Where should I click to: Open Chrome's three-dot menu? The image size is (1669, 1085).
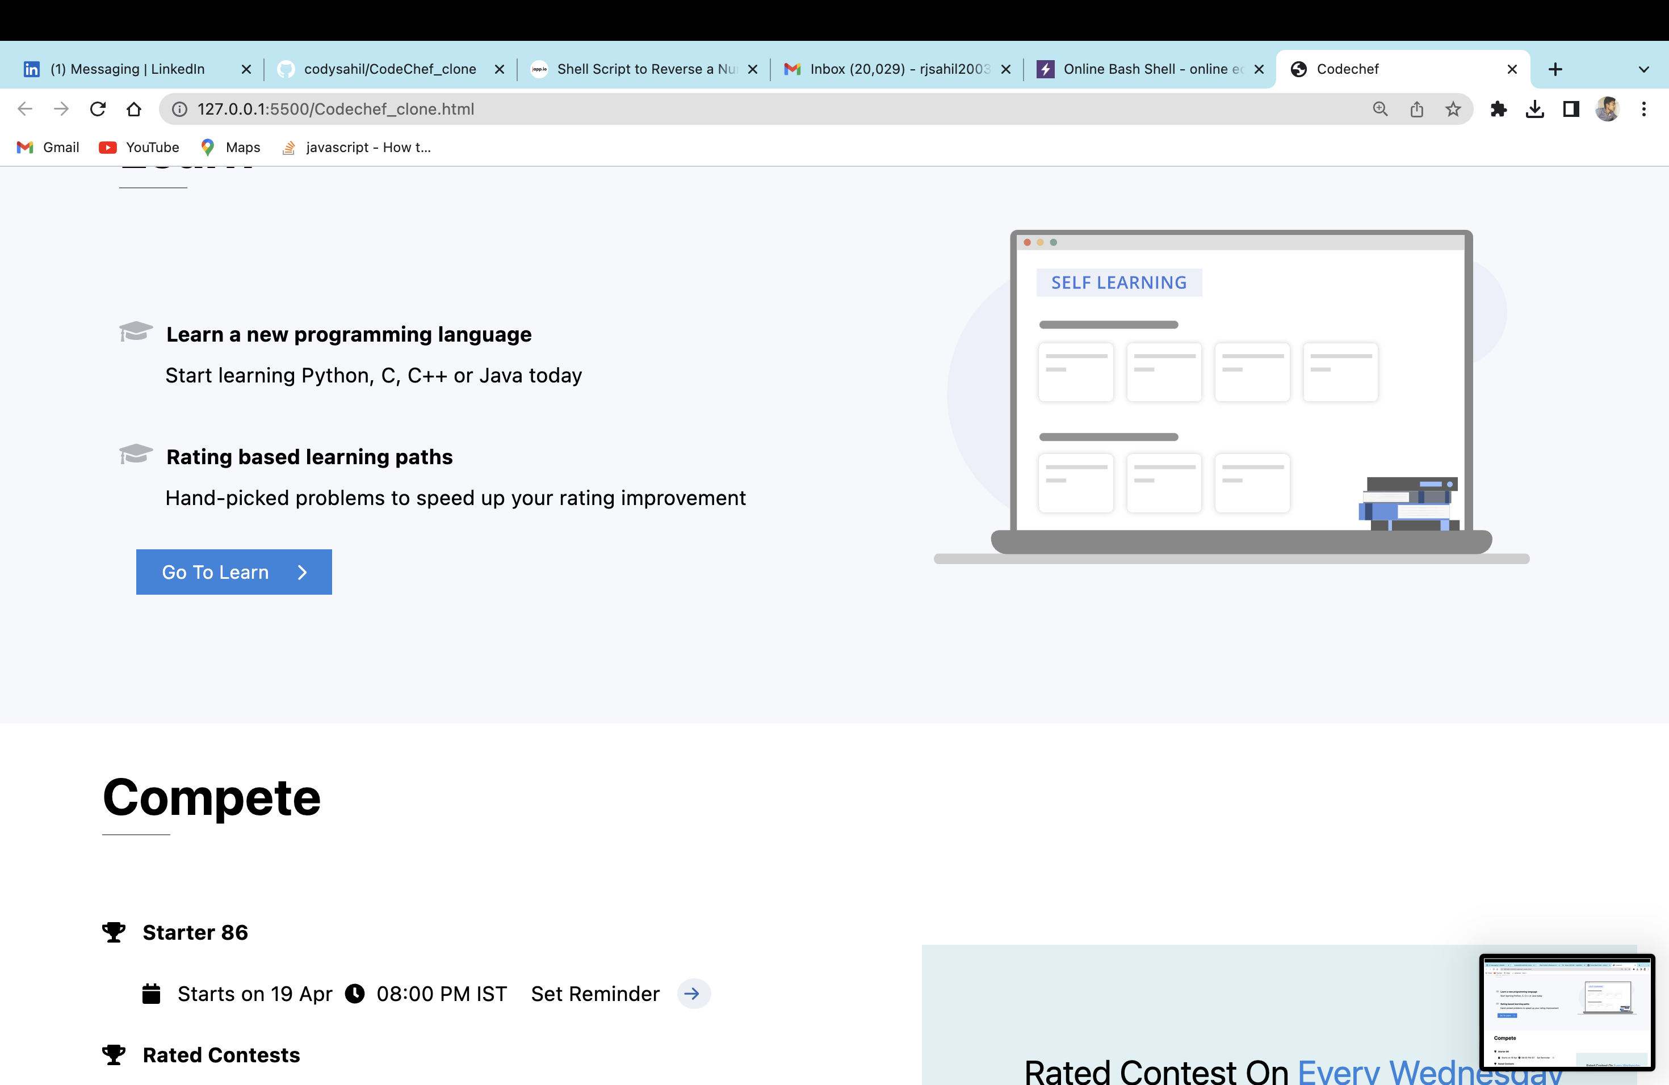pyautogui.click(x=1645, y=108)
